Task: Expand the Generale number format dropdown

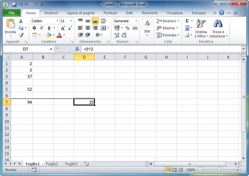Action: 136,21
